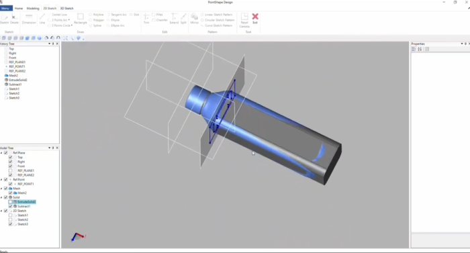Uncheck the Sketch3 checkbox
This screenshot has height=253, width=470.
coord(11,224)
